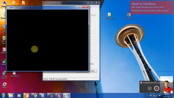Click the '0 bytes' status bar entry

[45, 79]
